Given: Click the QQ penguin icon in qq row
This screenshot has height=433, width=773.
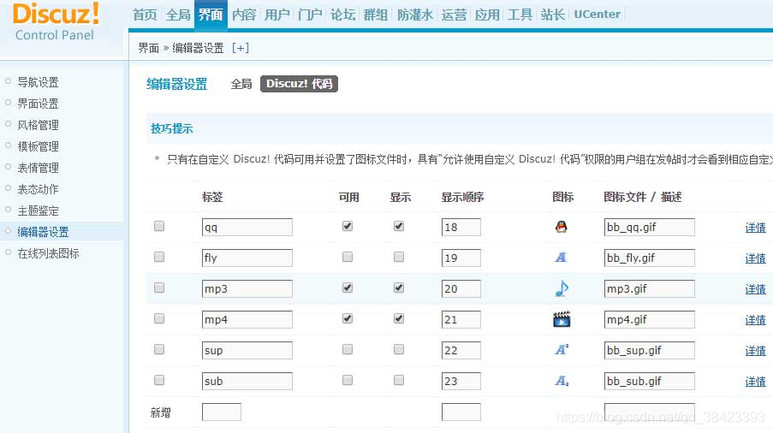Looking at the screenshot, I should (561, 228).
